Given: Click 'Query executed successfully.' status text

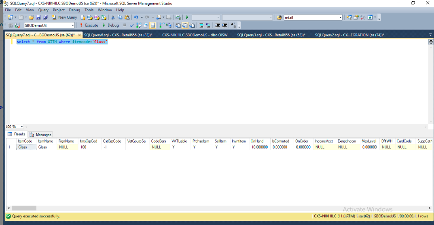Looking at the screenshot, I should coord(36,216).
